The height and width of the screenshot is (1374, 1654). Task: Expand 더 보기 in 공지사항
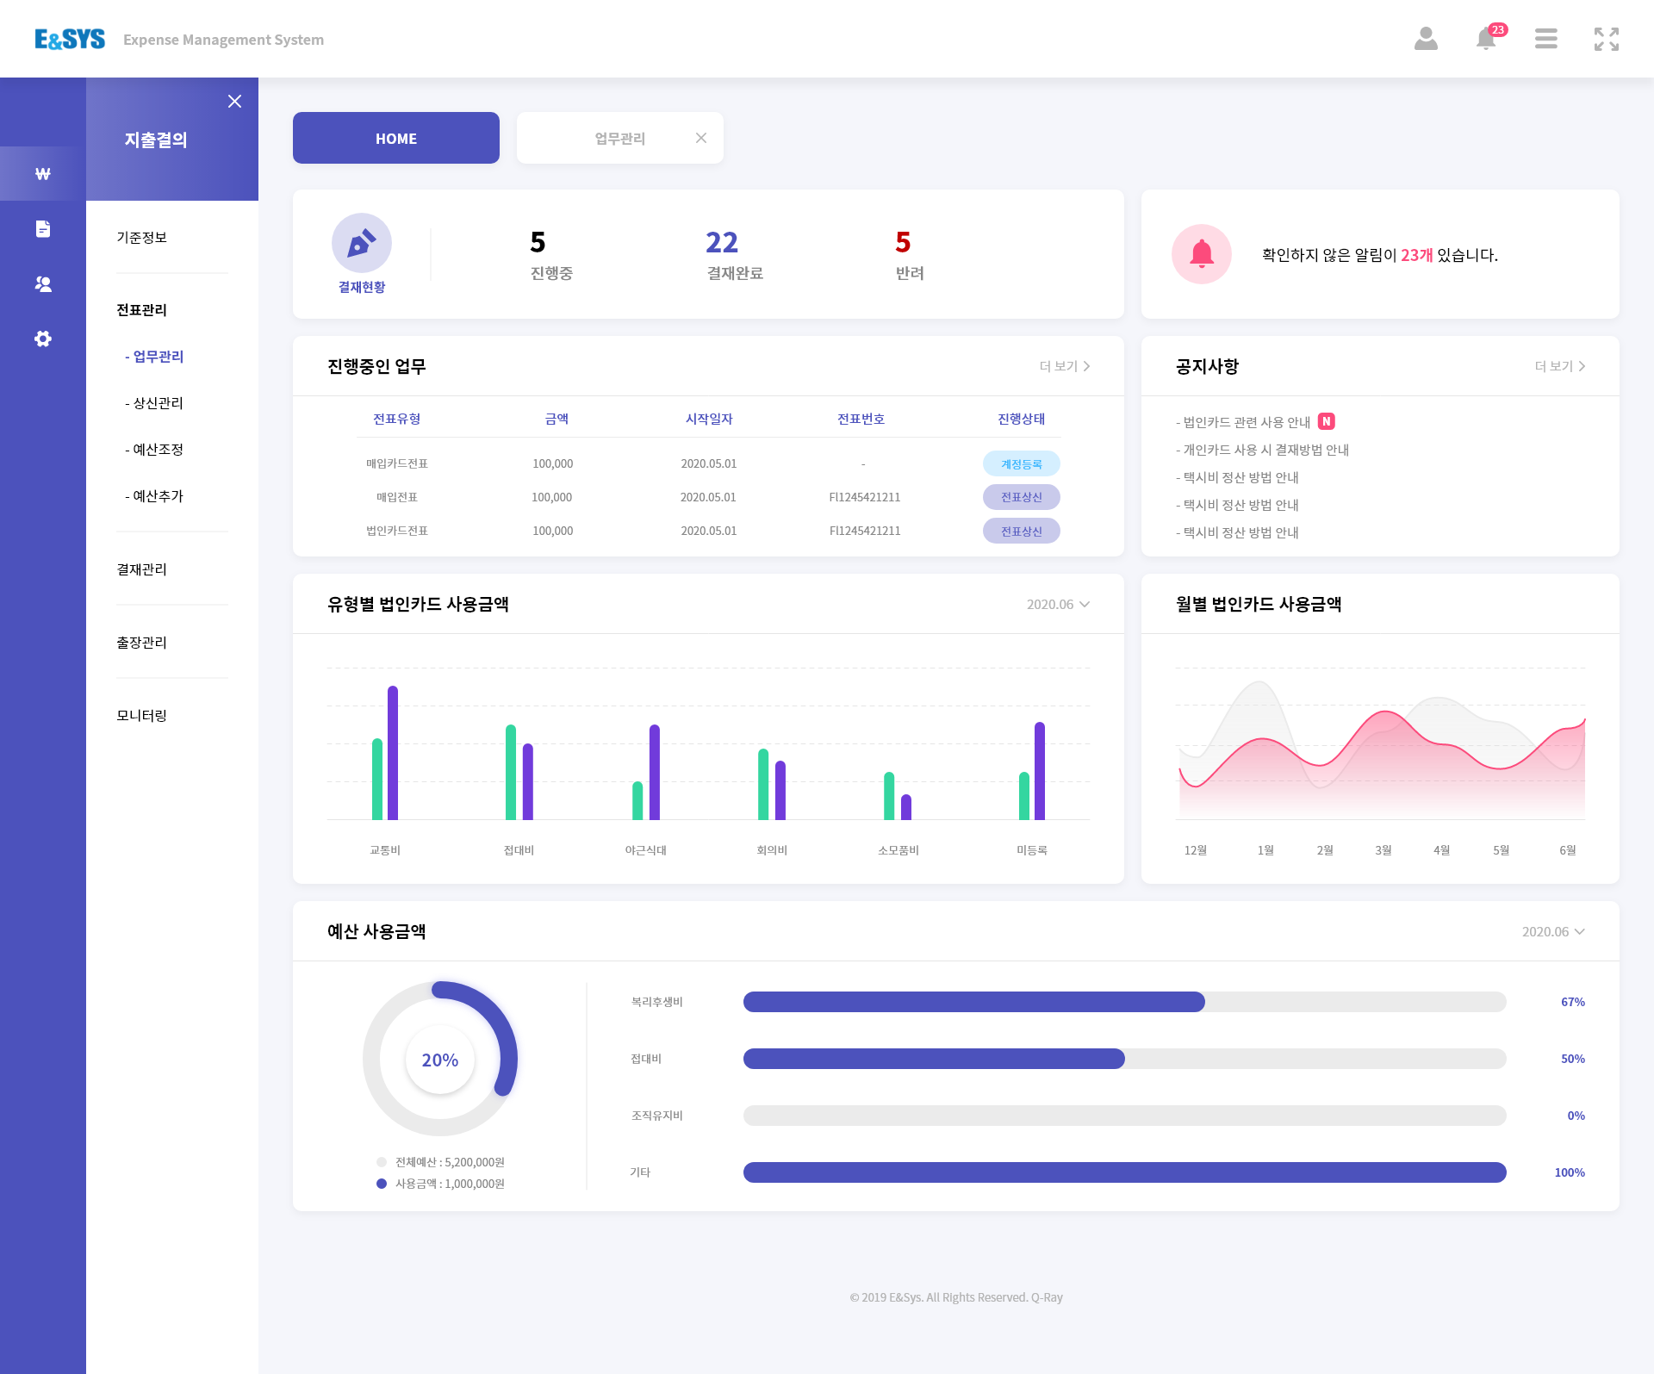tap(1559, 366)
